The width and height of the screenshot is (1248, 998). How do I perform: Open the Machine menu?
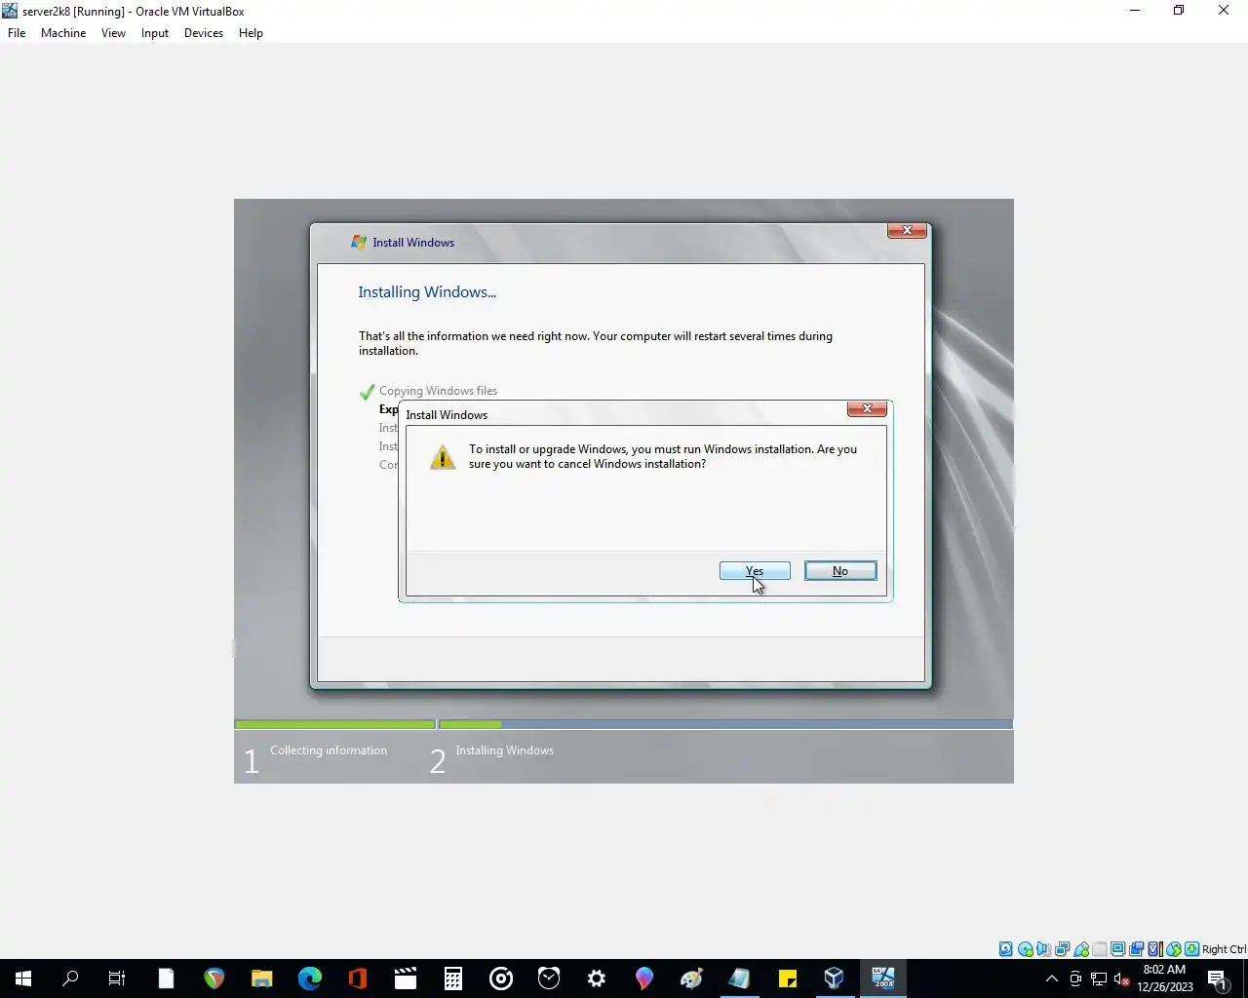(x=63, y=33)
